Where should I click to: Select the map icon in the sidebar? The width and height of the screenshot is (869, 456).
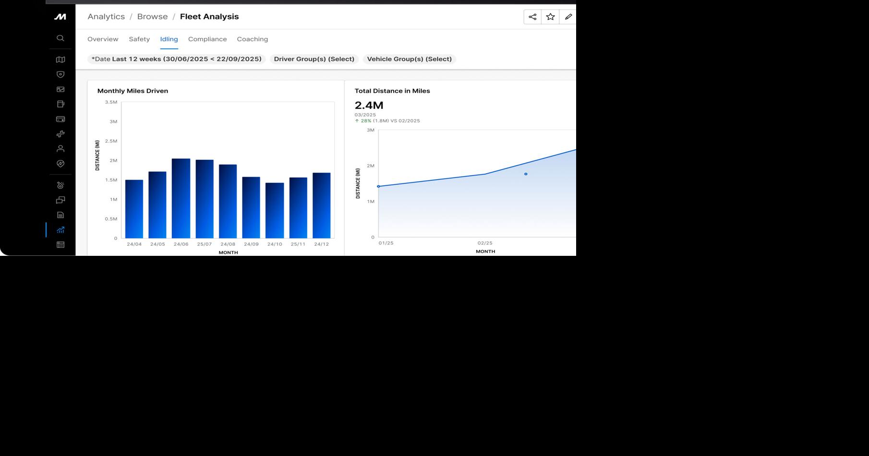[x=60, y=60]
